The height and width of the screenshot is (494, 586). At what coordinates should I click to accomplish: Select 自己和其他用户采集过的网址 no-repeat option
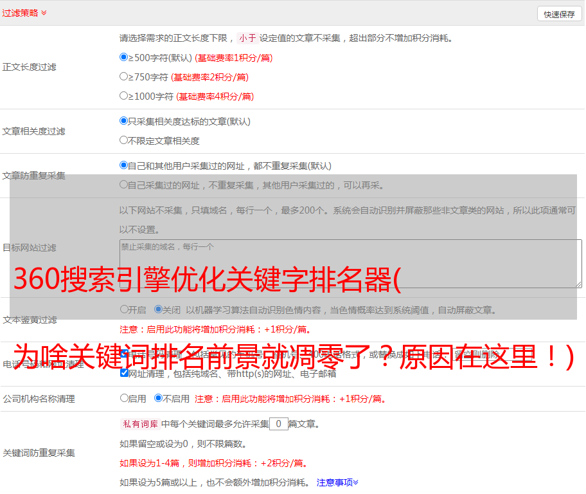point(124,165)
